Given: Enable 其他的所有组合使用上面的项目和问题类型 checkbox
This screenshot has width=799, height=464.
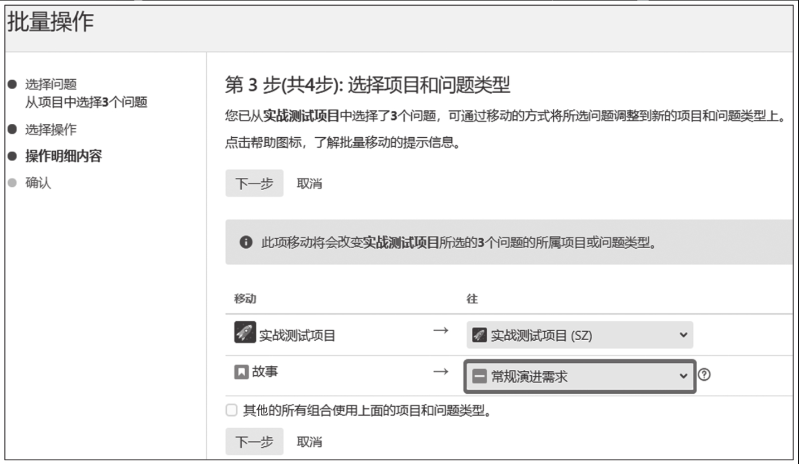Looking at the screenshot, I should [231, 411].
